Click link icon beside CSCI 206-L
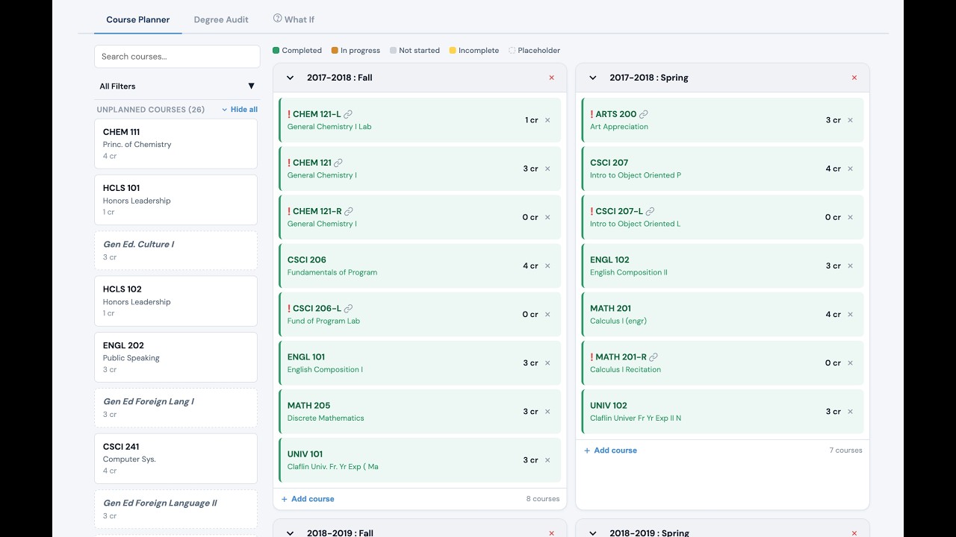The height and width of the screenshot is (537, 956). [x=348, y=308]
